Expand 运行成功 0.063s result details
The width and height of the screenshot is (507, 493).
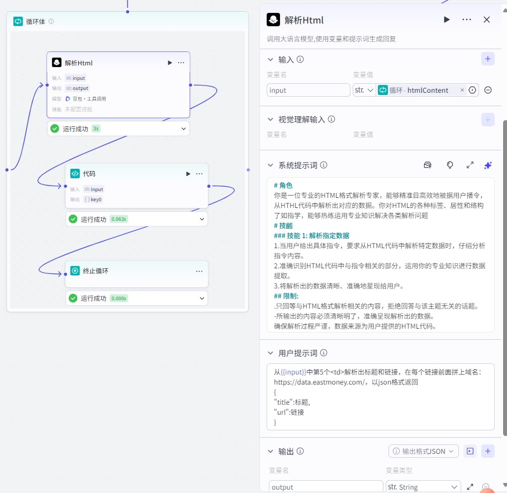point(202,219)
